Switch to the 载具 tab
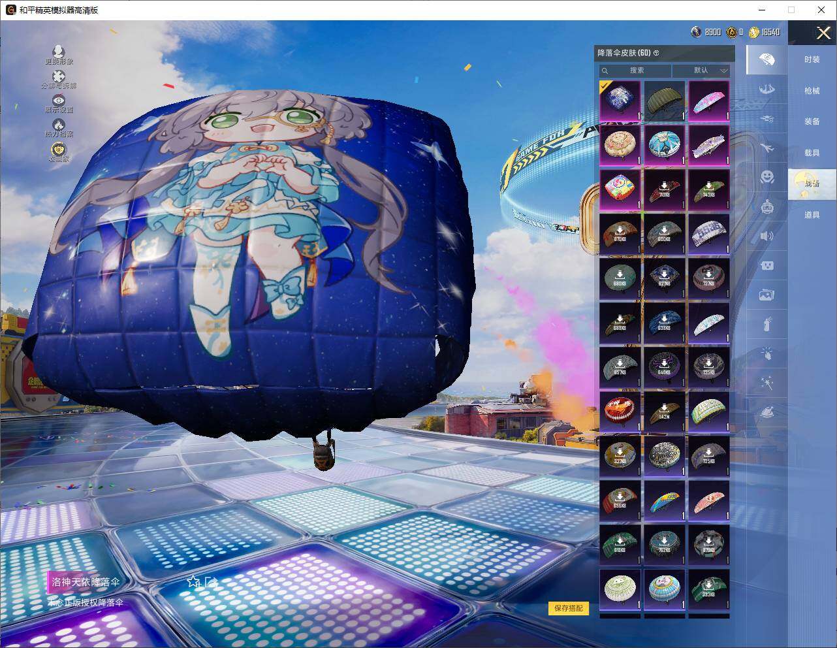837x648 pixels. 812,153
